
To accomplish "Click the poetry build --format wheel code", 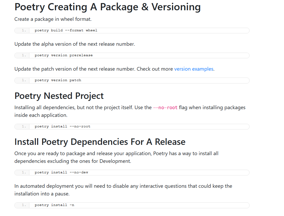I will [66, 30].
